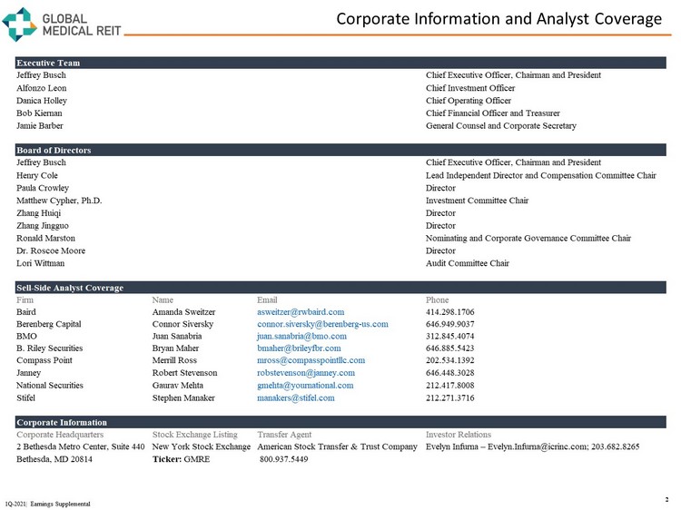Click Evelyn Infurna investor relations contact

pos(532,446)
